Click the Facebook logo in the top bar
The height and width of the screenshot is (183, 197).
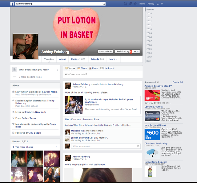click(x=12, y=4)
